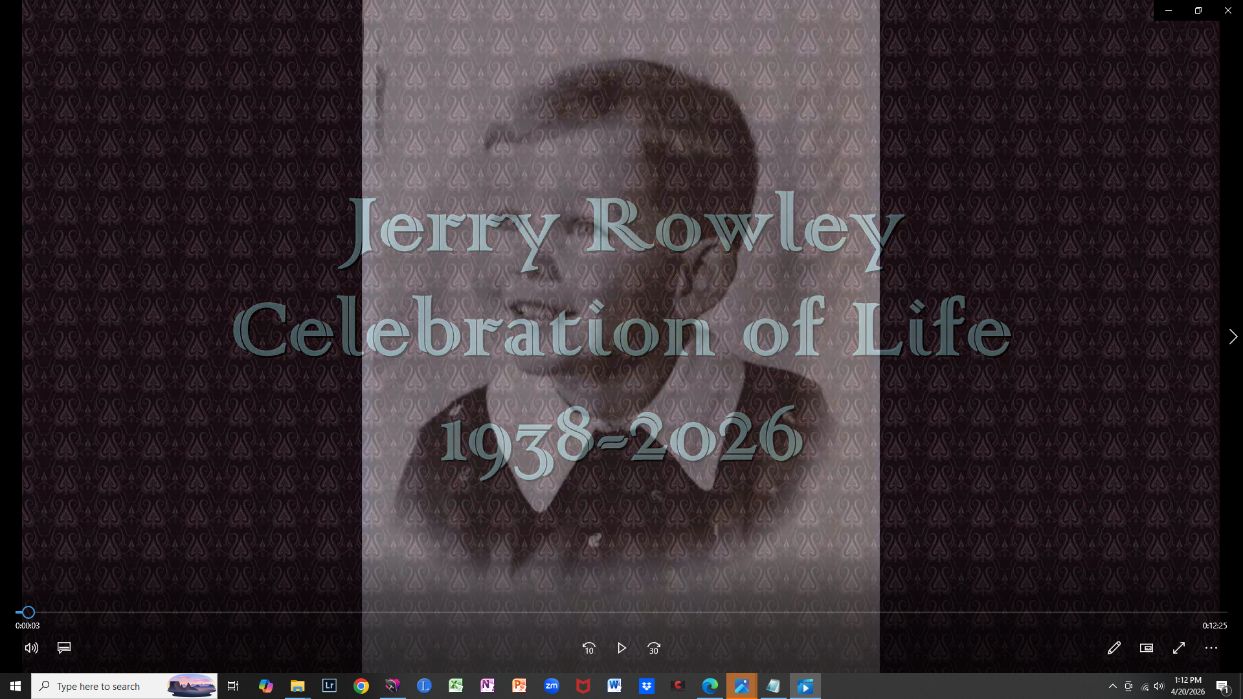Open Google Chrome from the taskbar
This screenshot has width=1243, height=699.
pos(361,686)
